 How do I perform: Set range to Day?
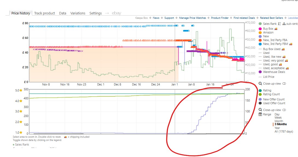(x=277, y=114)
